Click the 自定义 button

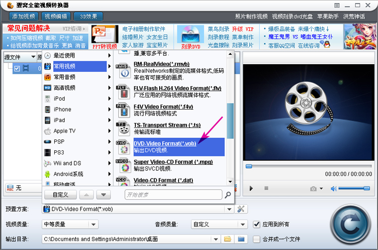61,195
